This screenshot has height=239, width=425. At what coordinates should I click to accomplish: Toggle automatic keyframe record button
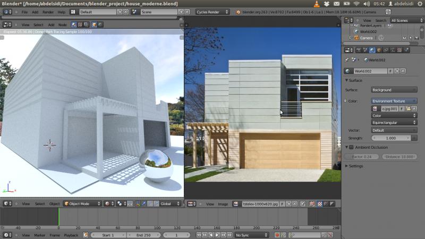click(277, 235)
